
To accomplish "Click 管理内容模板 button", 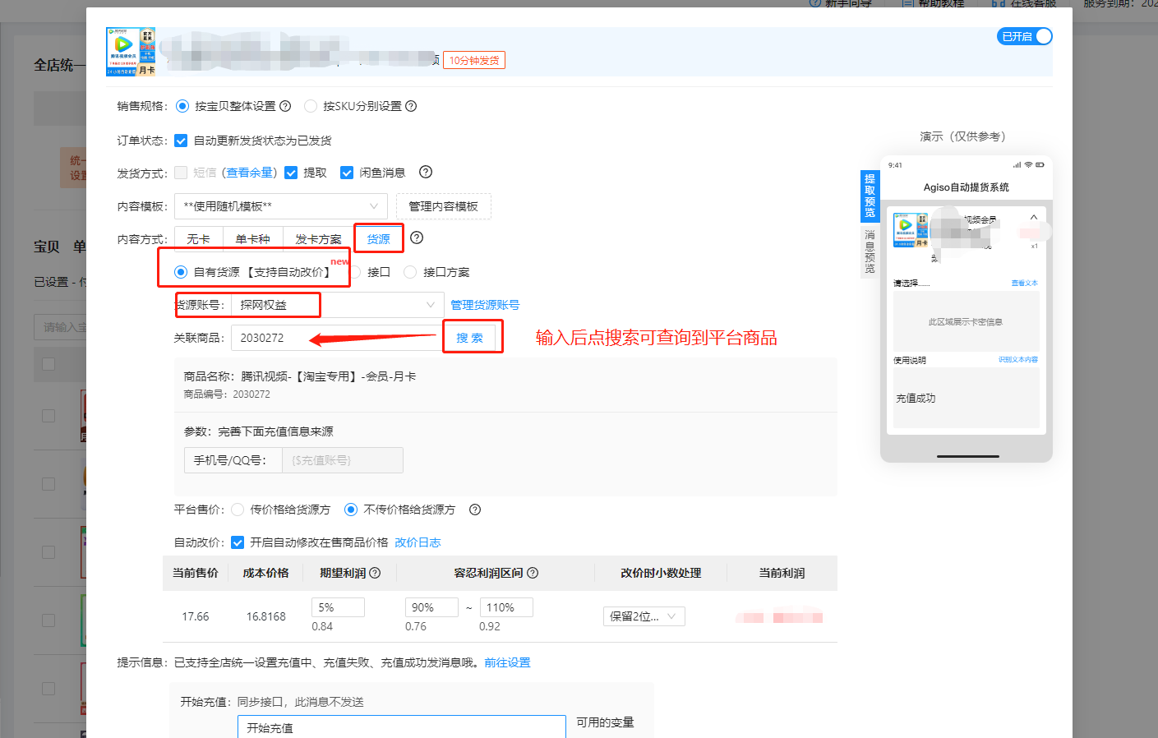I will pyautogui.click(x=444, y=206).
